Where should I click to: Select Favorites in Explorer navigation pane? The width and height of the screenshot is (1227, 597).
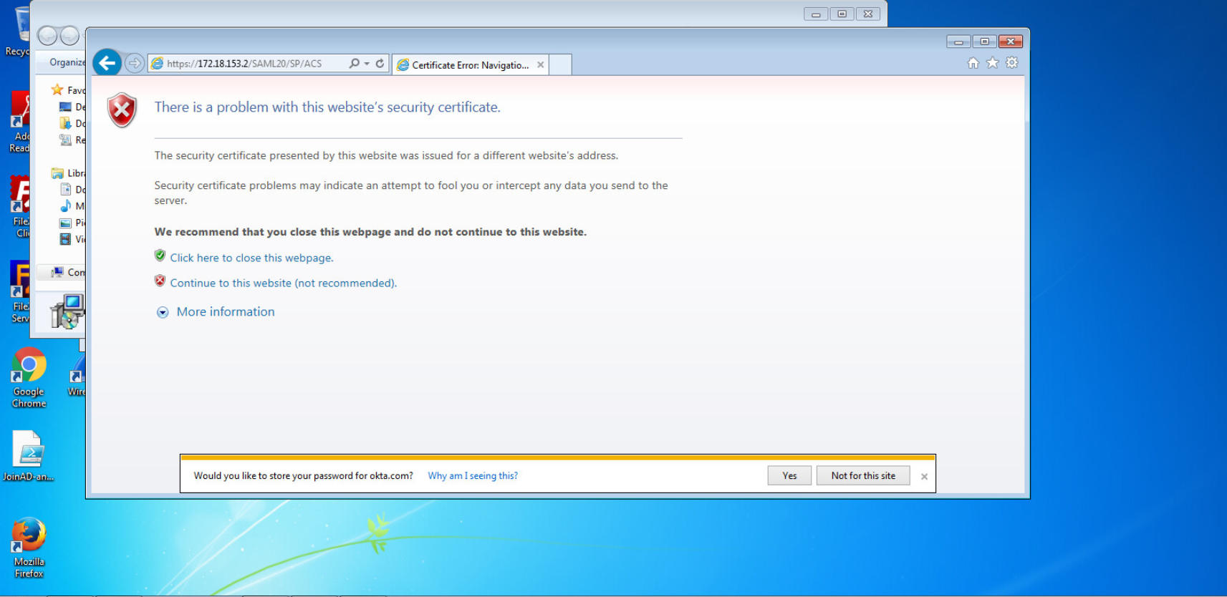pyautogui.click(x=68, y=90)
